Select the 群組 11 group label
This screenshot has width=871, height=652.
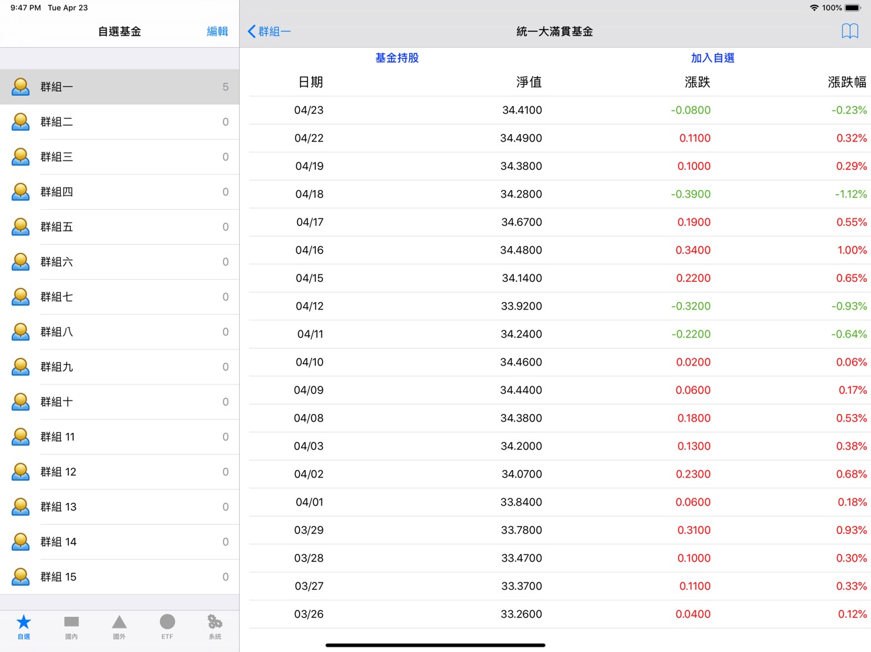pyautogui.click(x=58, y=438)
